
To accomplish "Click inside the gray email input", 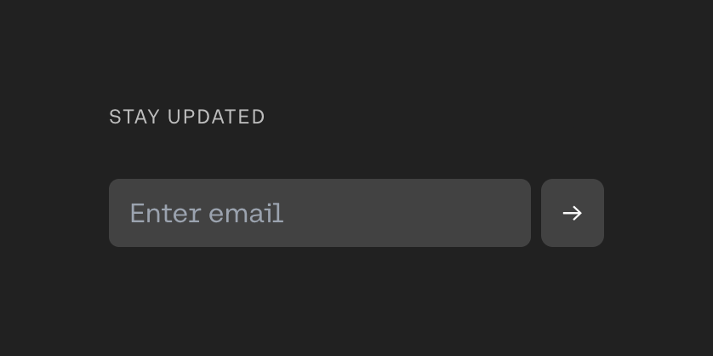I will pos(319,213).
